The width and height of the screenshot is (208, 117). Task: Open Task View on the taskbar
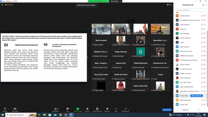(x=39, y=115)
